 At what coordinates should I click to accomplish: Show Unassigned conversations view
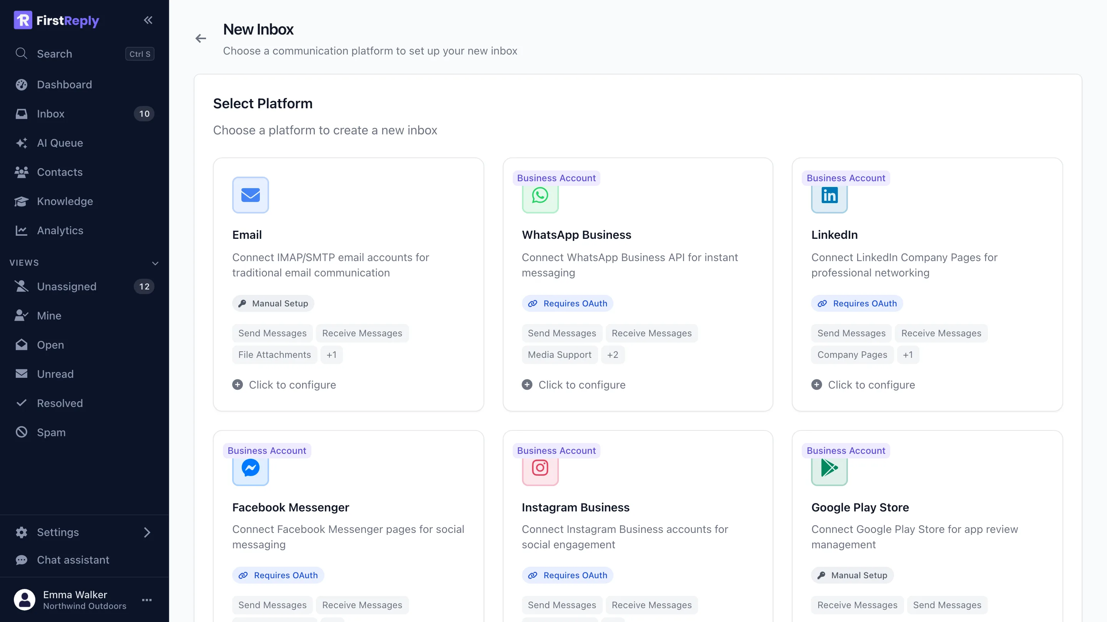84,286
